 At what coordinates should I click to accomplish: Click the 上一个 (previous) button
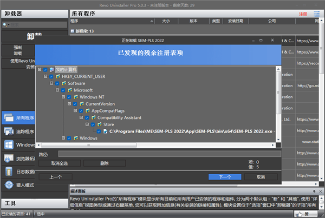pos(56,177)
